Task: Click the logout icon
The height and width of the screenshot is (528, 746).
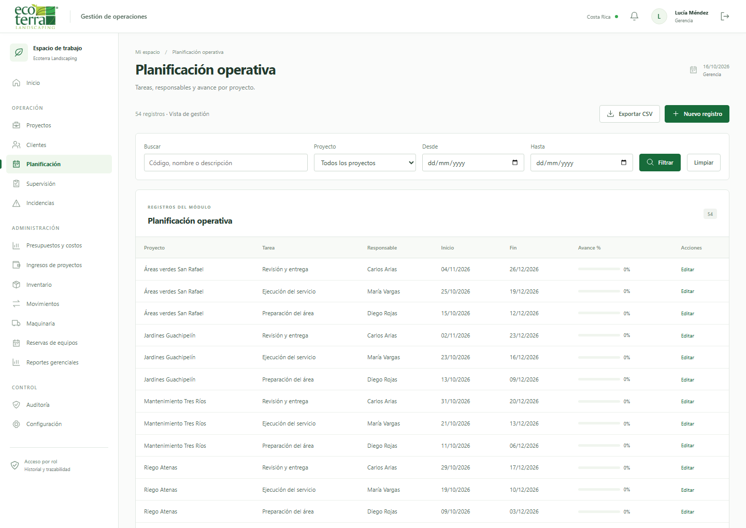Action: tap(725, 17)
